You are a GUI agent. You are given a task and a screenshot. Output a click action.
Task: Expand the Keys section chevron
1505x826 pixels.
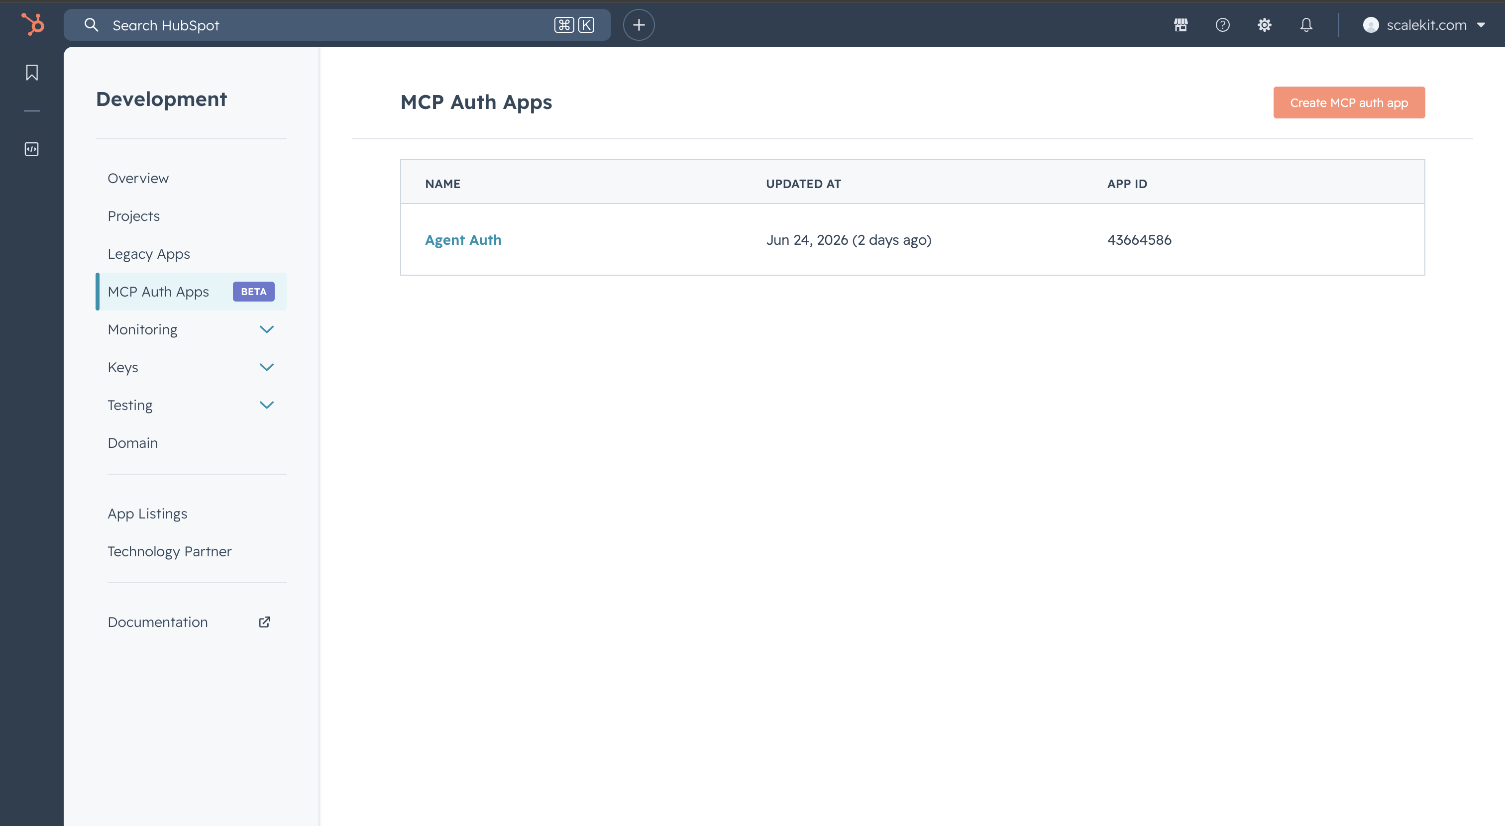coord(266,367)
